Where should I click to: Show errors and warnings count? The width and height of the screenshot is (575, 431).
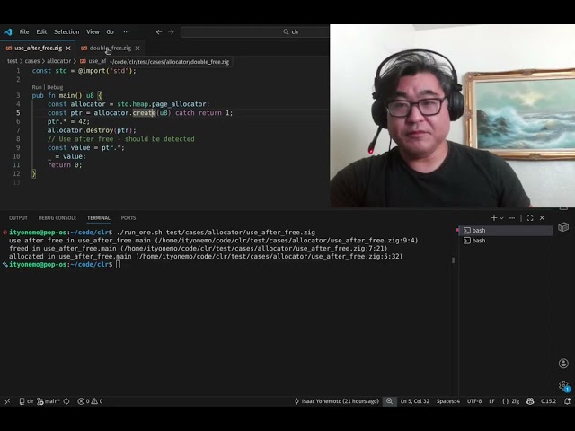point(90,401)
